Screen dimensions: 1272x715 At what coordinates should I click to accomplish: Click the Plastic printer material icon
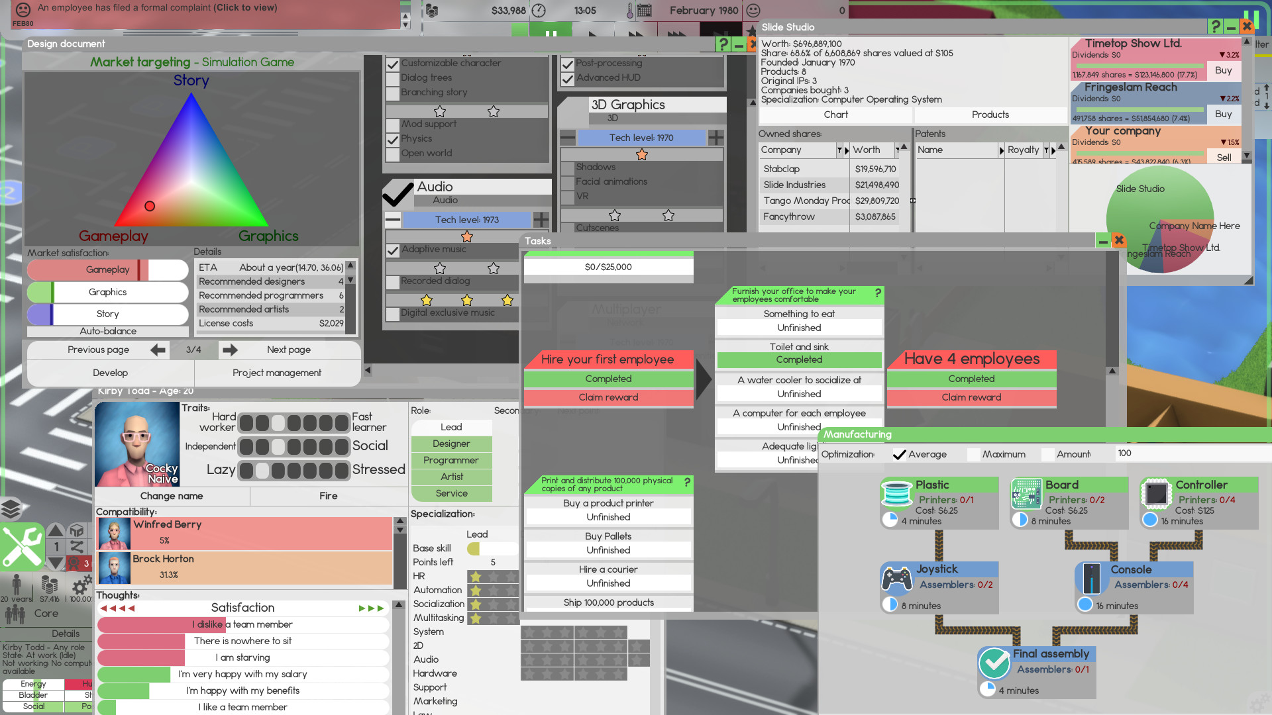tap(897, 494)
